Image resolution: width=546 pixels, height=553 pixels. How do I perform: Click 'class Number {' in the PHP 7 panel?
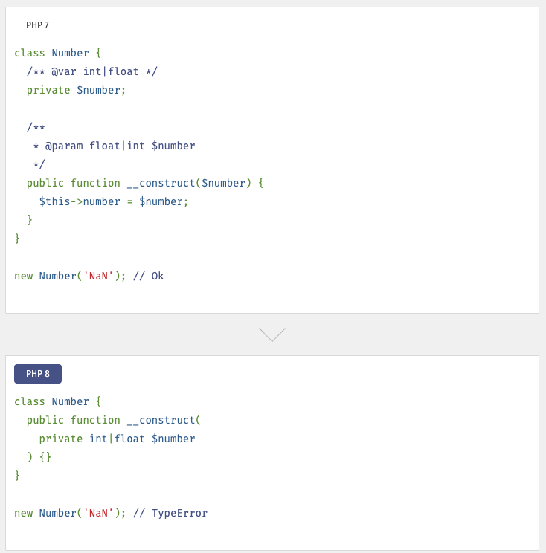(57, 54)
